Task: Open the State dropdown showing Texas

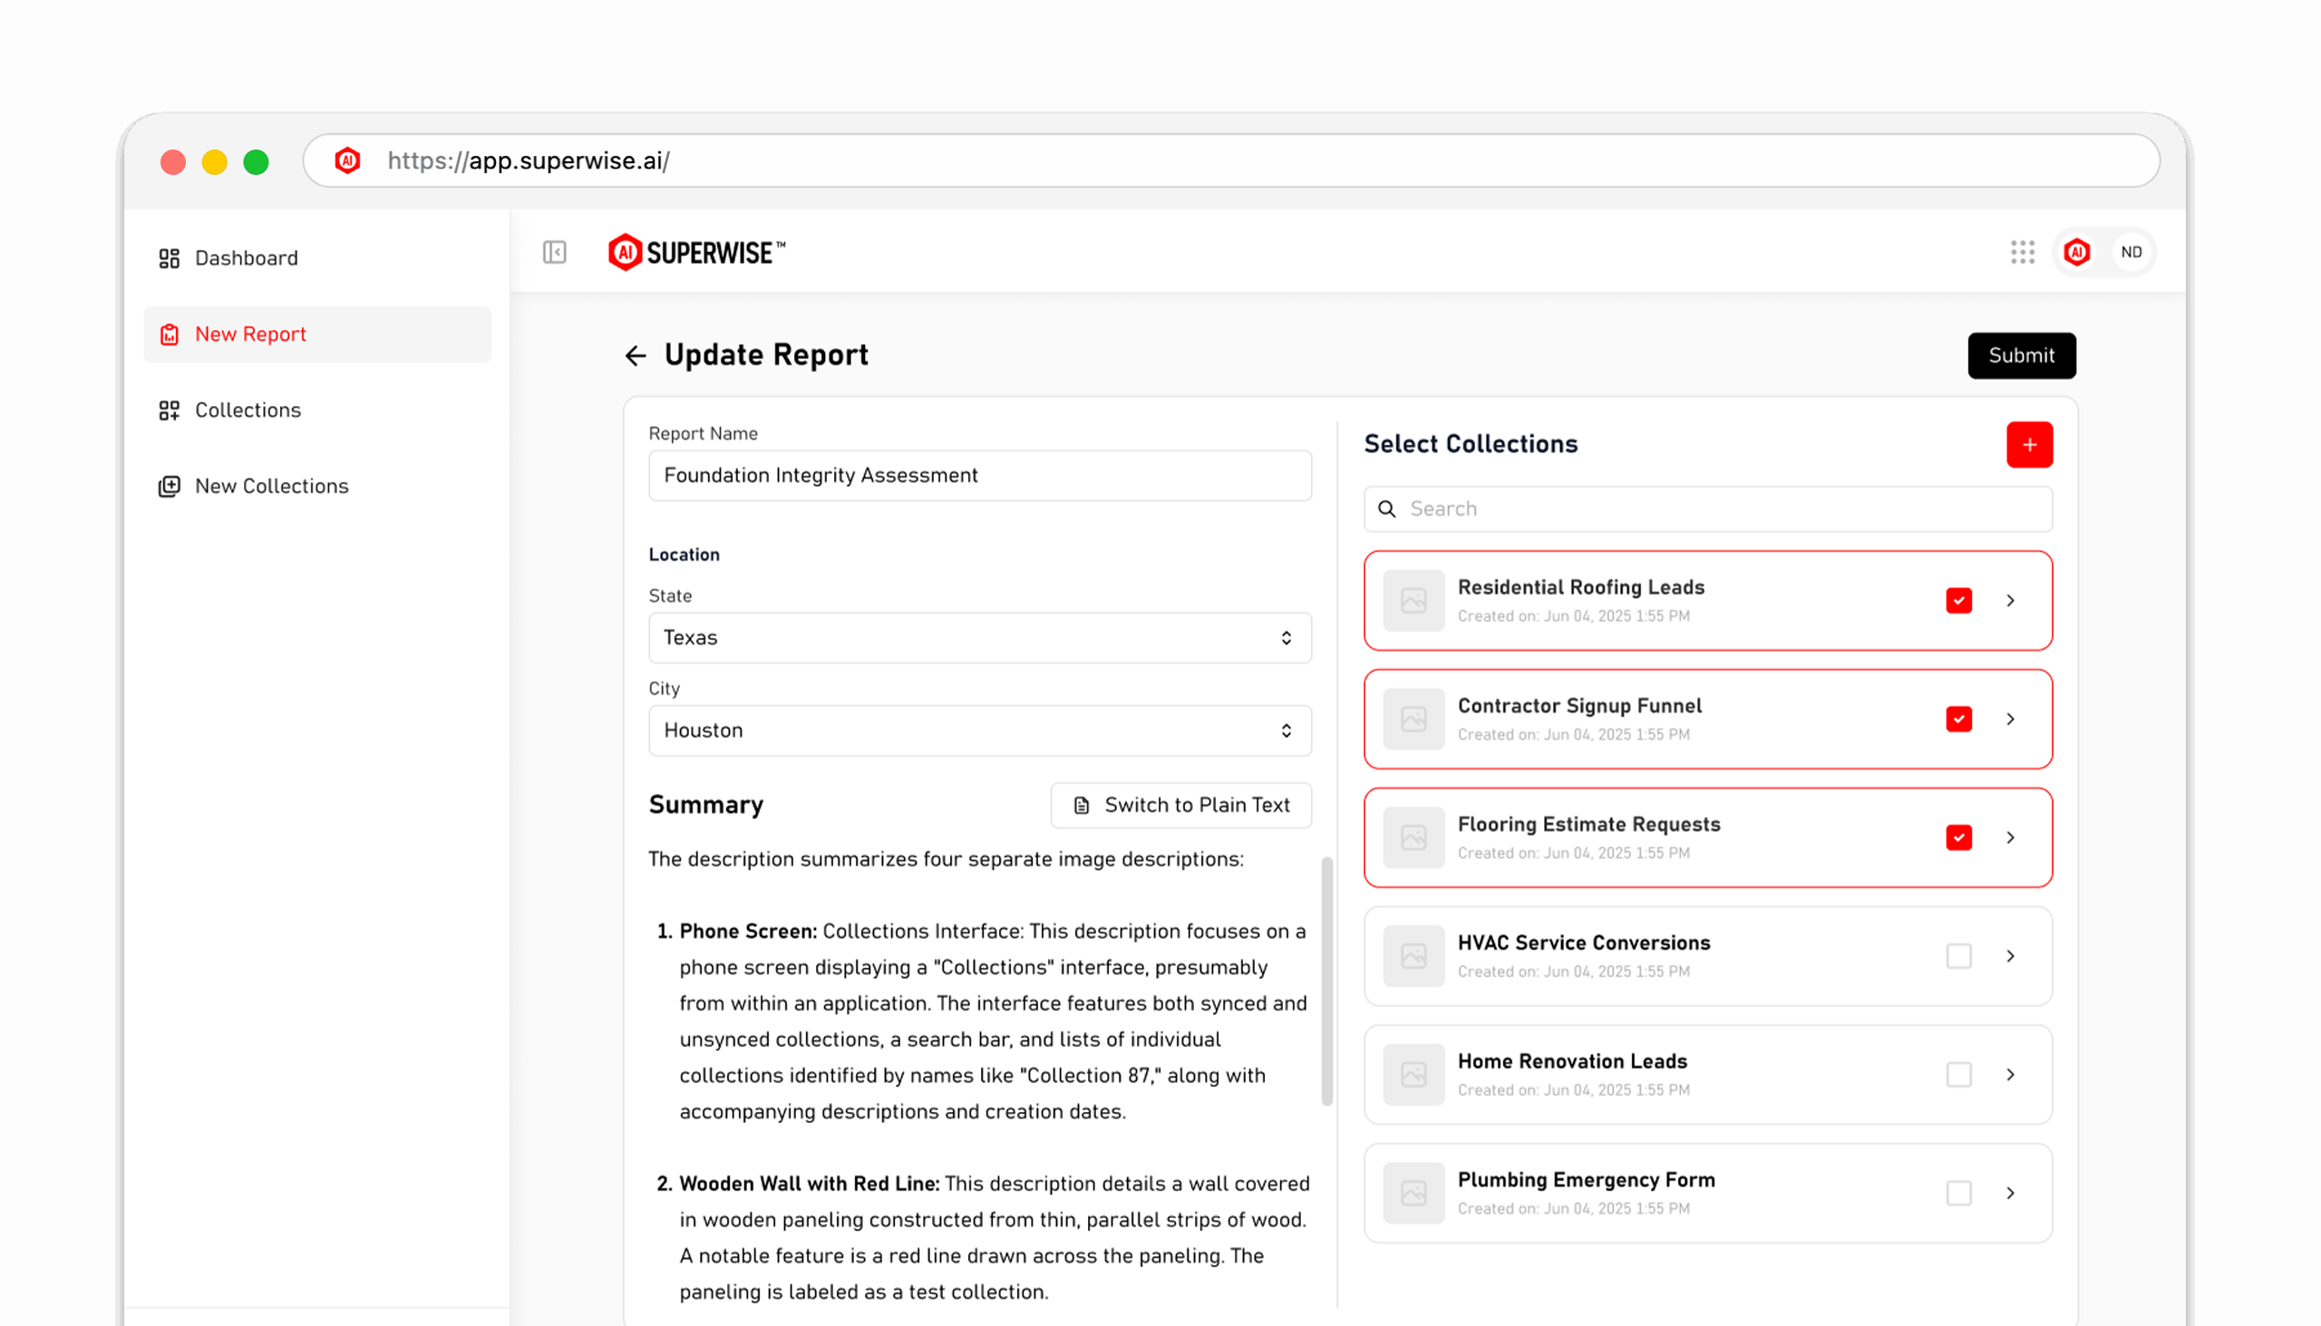Action: coord(979,637)
